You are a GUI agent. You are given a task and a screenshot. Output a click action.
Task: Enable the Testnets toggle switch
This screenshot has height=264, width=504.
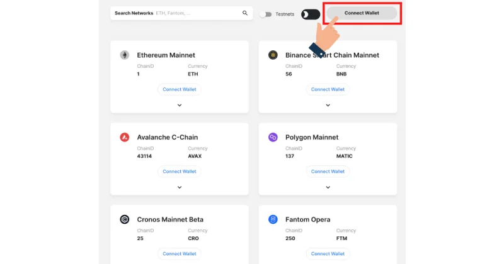point(266,14)
